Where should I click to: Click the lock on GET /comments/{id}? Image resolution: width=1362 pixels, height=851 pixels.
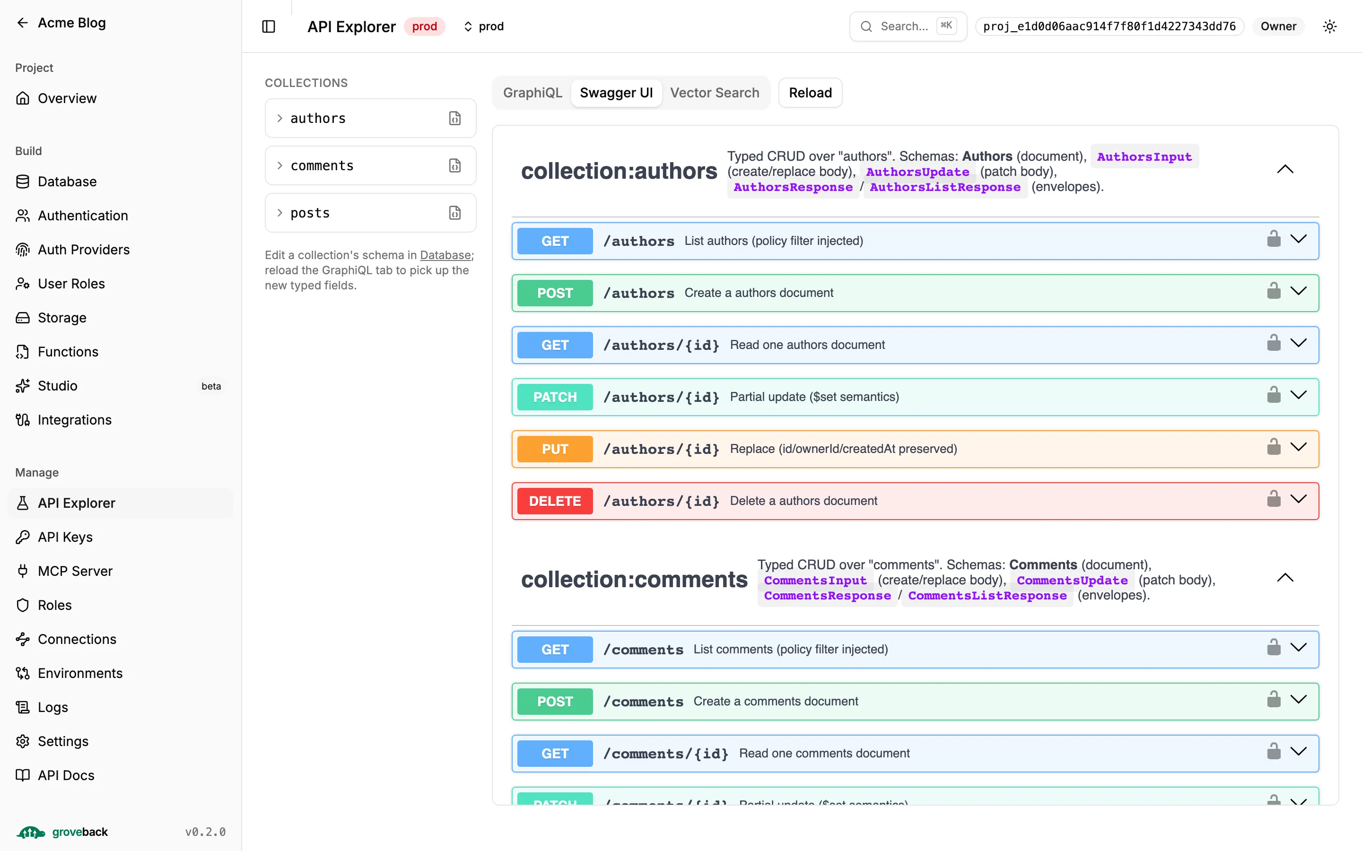1274,751
